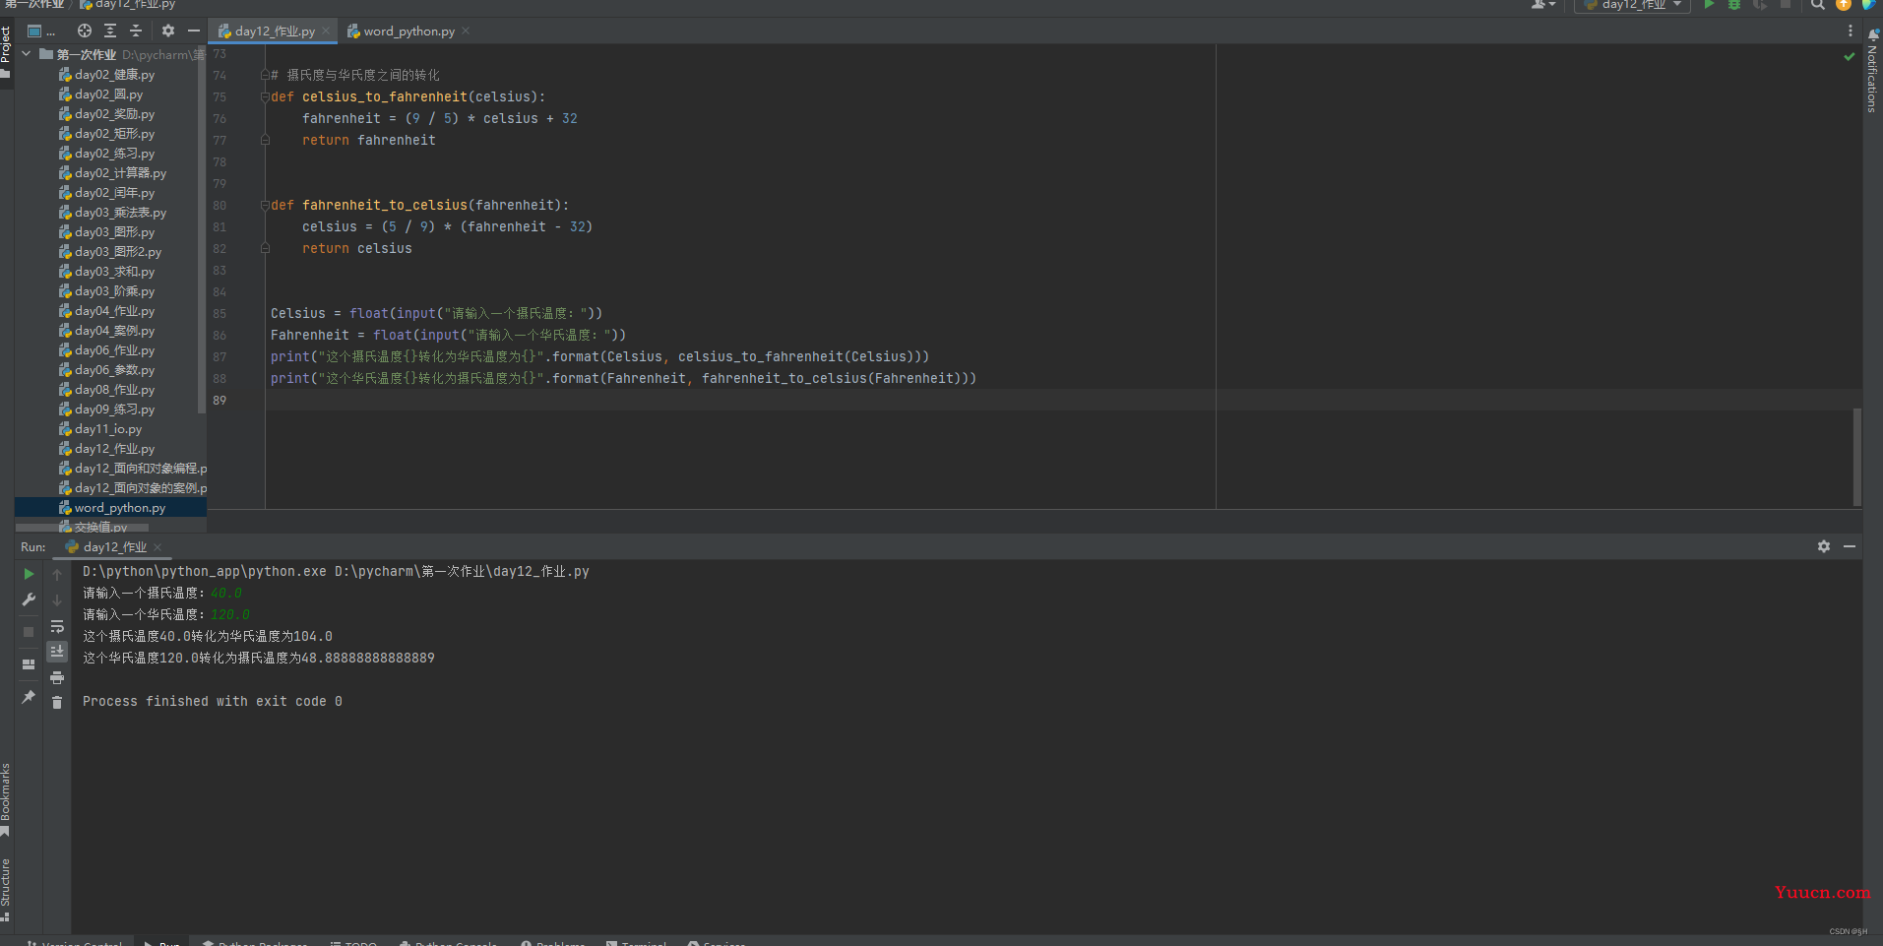The height and width of the screenshot is (946, 1883).
Task: Open day06_参数.py in project tree
Action: click(106, 370)
